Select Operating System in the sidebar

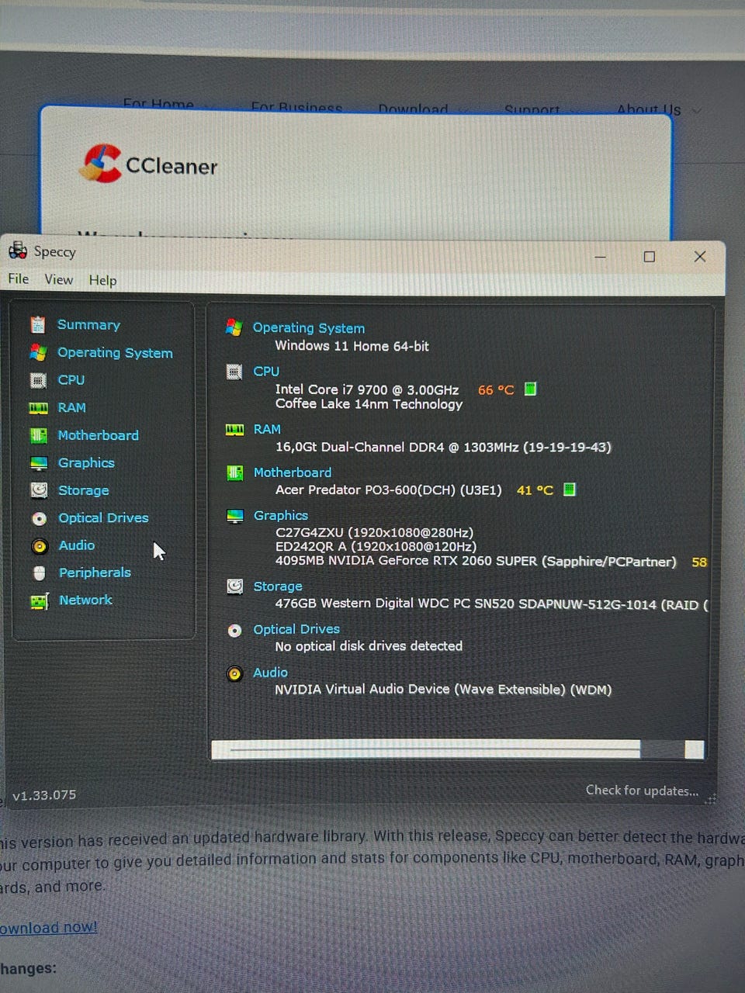coord(115,352)
